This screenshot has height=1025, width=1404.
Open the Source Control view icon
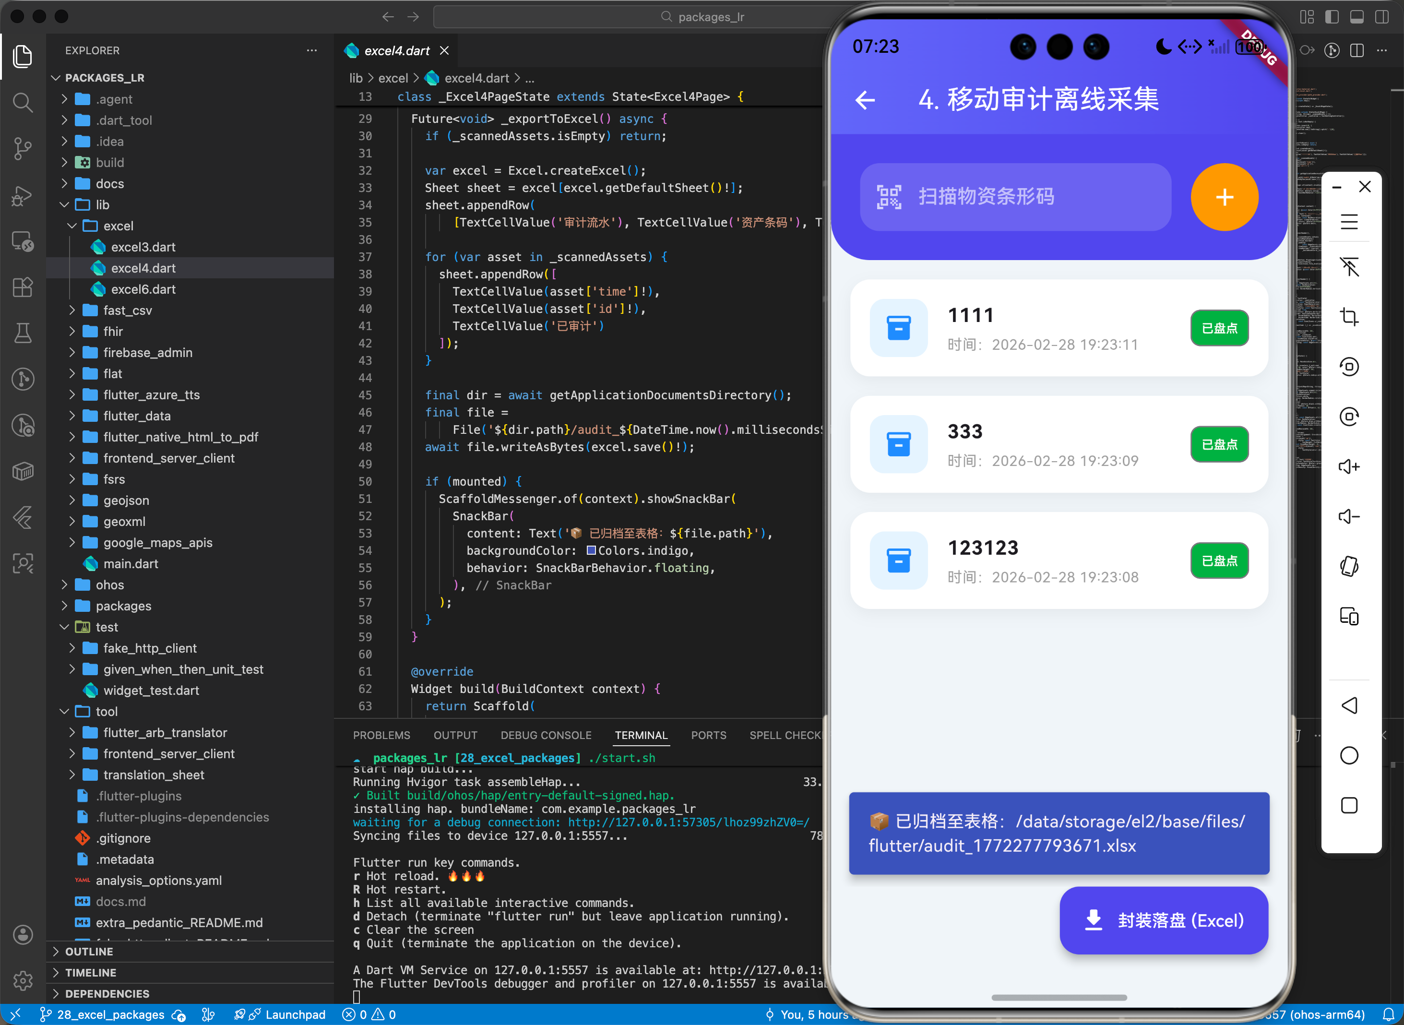click(x=23, y=148)
